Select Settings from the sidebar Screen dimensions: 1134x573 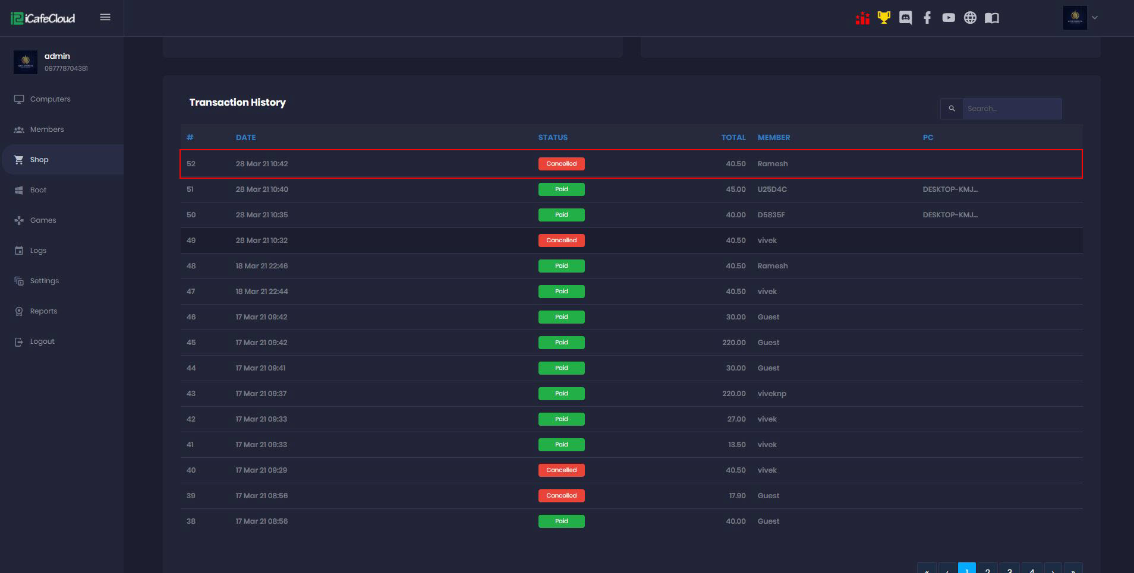point(44,281)
